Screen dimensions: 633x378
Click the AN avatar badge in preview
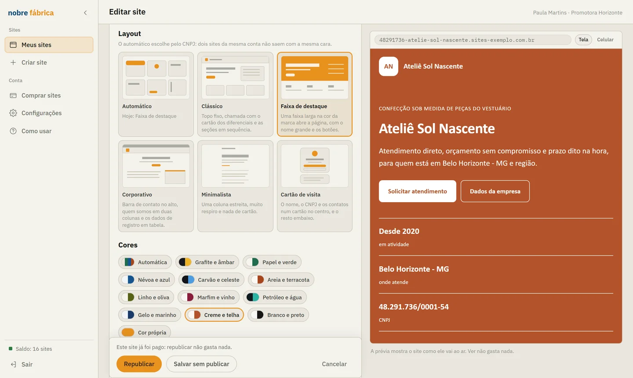[x=389, y=66]
